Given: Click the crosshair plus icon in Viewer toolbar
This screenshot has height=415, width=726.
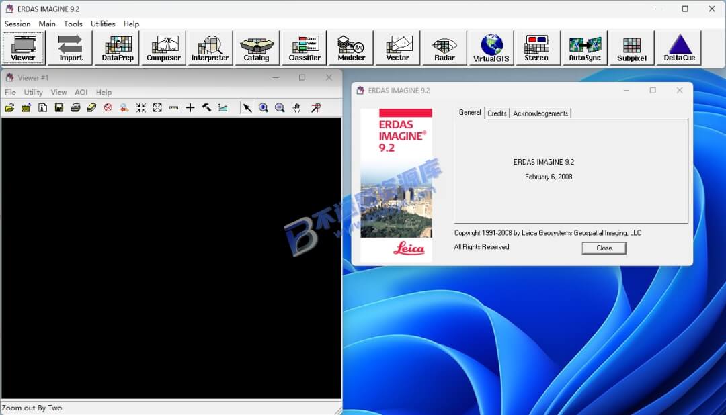Looking at the screenshot, I should (x=190, y=108).
